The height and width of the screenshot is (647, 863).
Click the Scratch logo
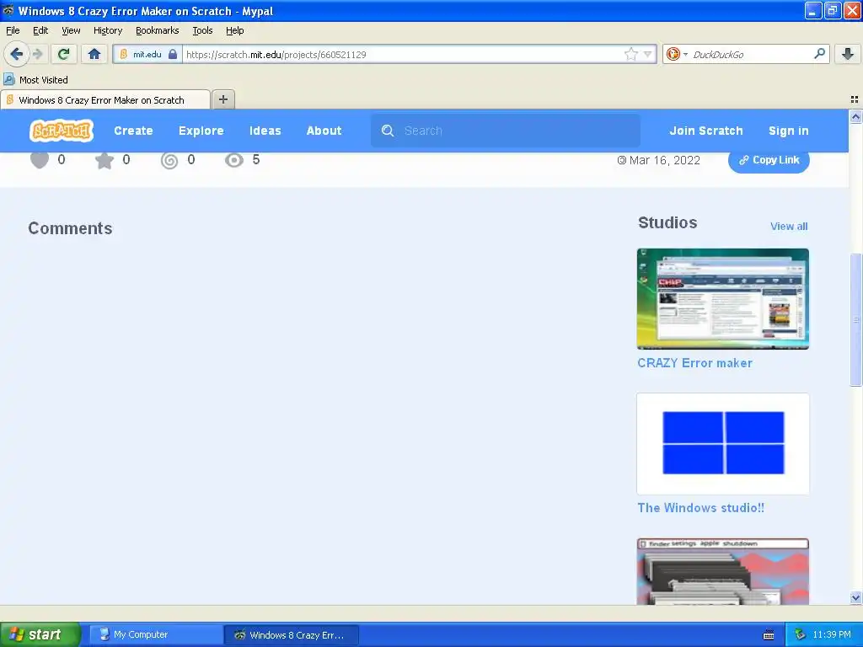coord(61,131)
